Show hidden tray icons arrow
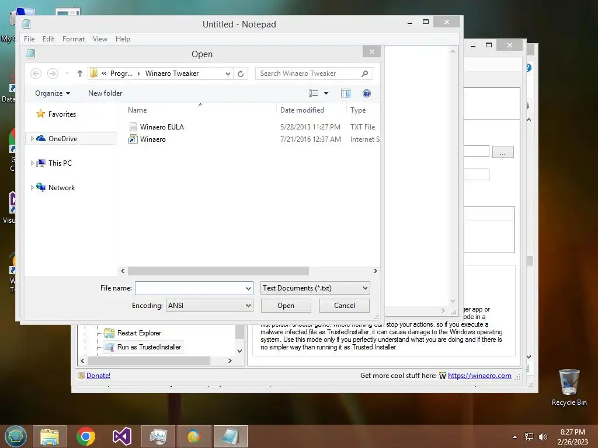 (x=515, y=437)
